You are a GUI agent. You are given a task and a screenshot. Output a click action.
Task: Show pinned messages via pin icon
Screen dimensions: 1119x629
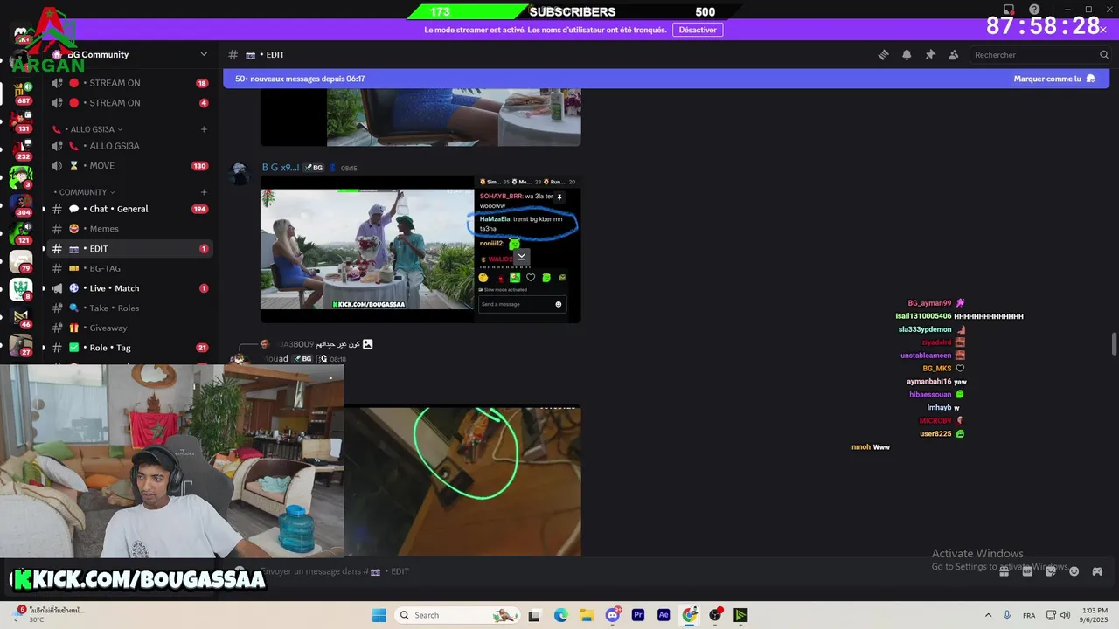pos(930,55)
